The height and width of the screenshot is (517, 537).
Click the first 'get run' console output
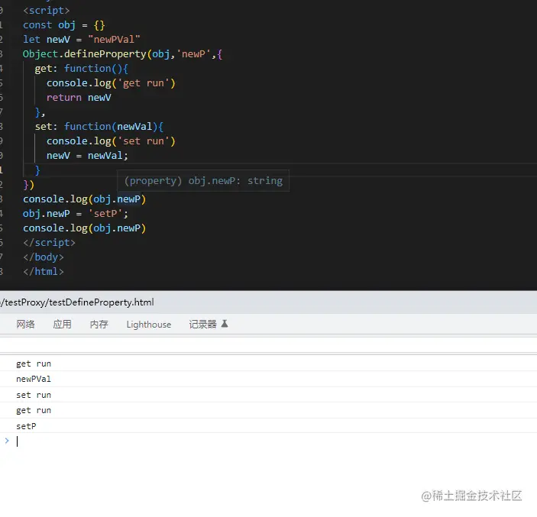(34, 364)
